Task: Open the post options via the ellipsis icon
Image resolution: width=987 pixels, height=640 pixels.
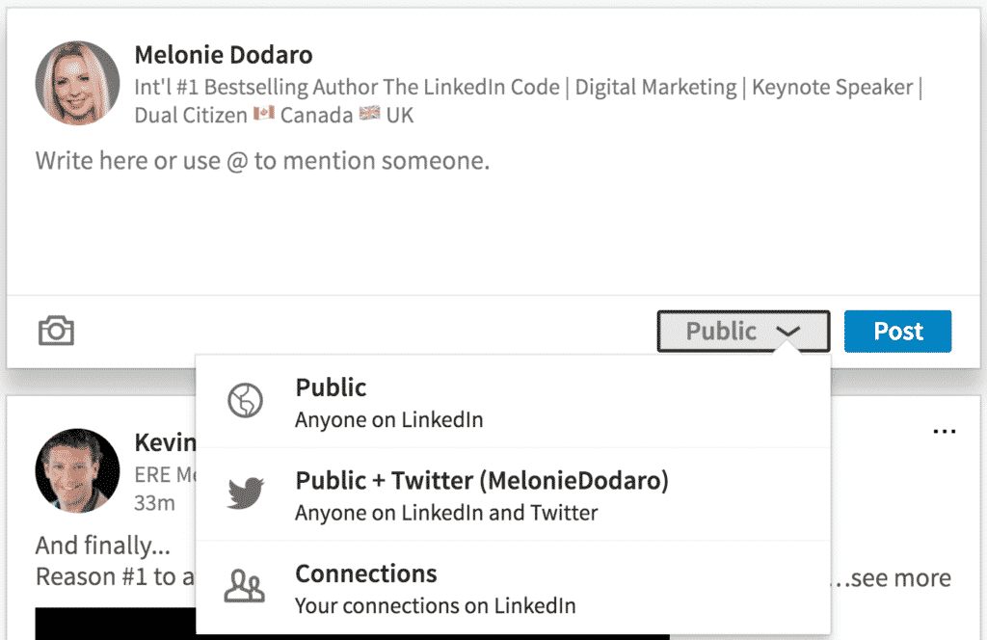Action: click(944, 433)
